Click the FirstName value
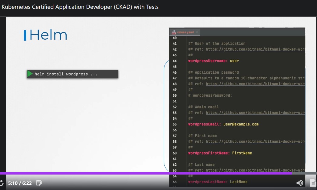Screen dimensions: 317x190 [242, 153]
